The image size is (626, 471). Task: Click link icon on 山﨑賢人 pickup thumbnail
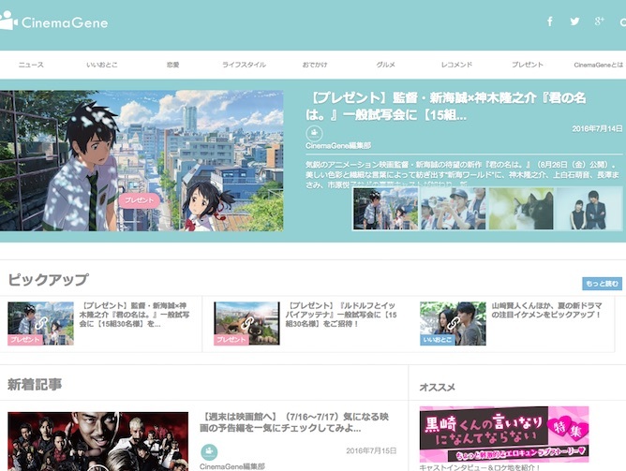(453, 323)
